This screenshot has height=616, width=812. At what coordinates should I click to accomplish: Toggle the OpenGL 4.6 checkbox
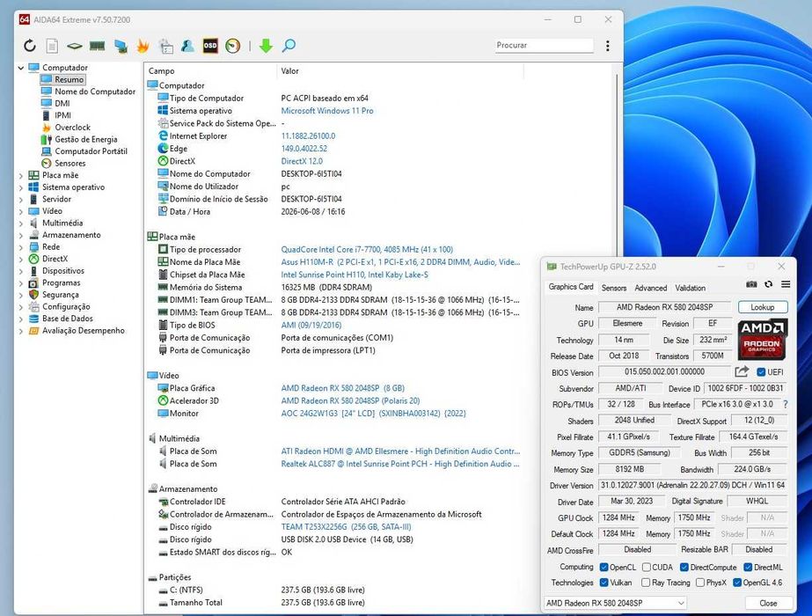pyautogui.click(x=737, y=583)
